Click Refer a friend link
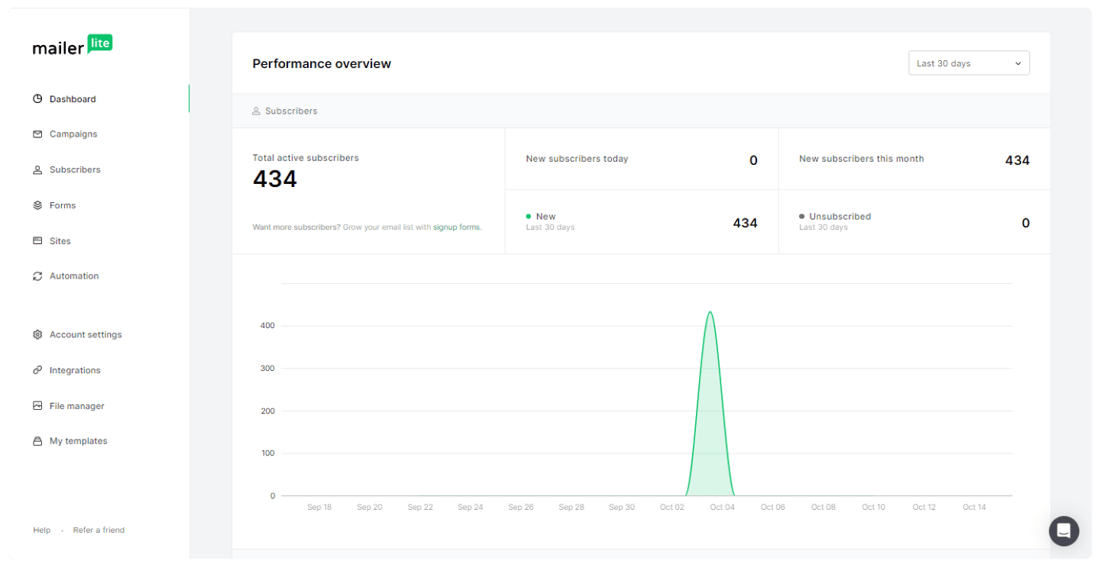The width and height of the screenshot is (1100, 567). tap(99, 530)
